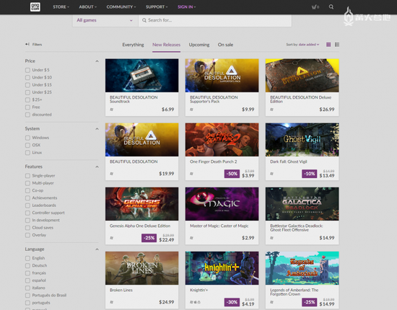Viewport: 397px width, 310px height.
Task: Open the ABOUT menu
Action: pos(87,7)
